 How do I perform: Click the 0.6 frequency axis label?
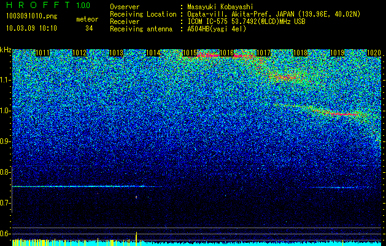coord(5,234)
